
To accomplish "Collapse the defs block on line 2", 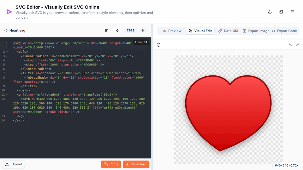I will [x=7, y=52].
